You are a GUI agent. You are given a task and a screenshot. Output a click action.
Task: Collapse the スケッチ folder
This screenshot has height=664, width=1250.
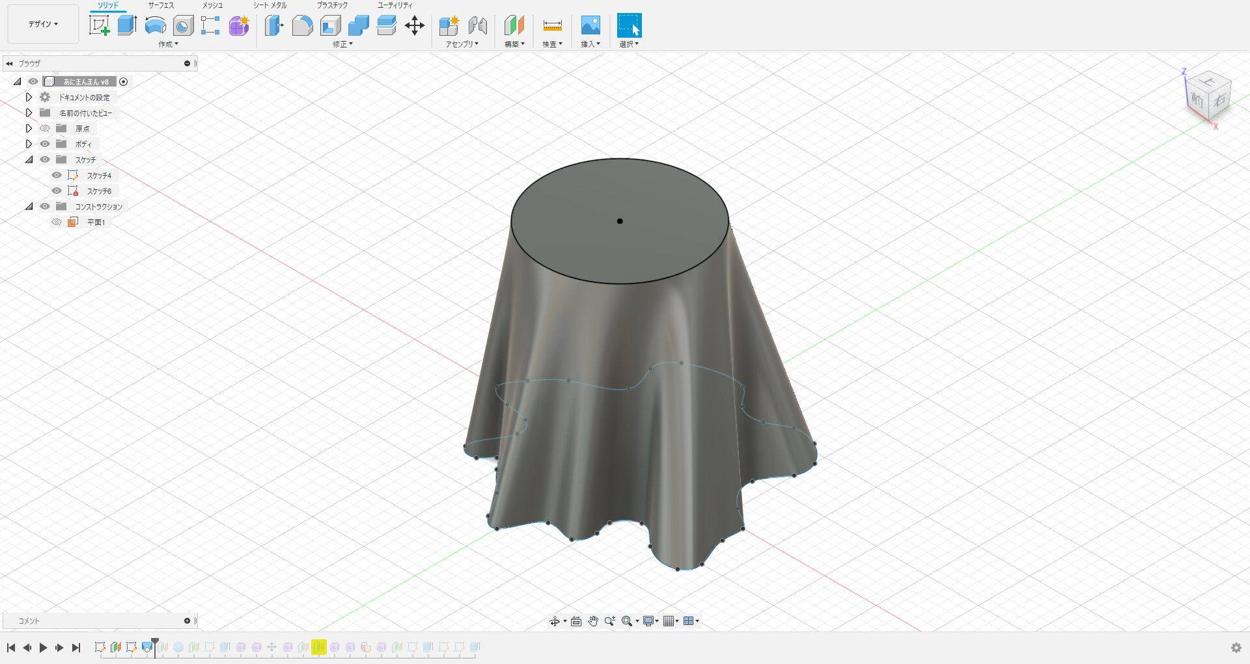pos(29,159)
